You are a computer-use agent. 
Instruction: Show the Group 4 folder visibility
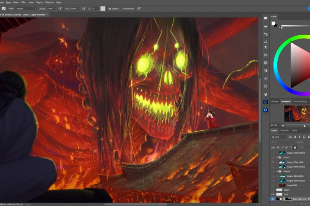273,171
